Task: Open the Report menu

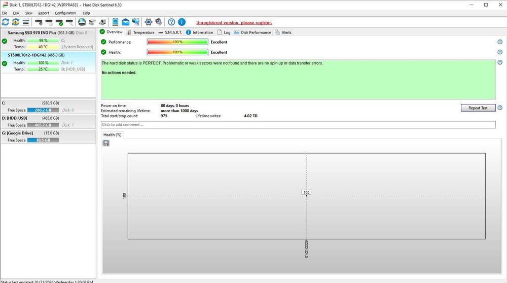Action: (44, 13)
